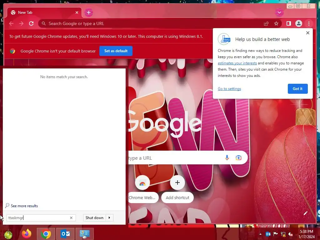Click the Chrome forward arrow
Image resolution: width=320 pixels, height=240 pixels.
point(21,24)
